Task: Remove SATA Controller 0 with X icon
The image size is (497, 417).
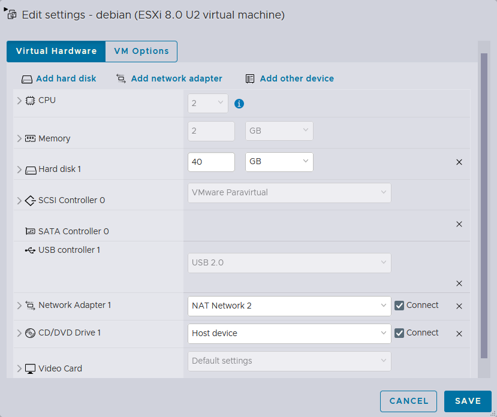Action: pyautogui.click(x=459, y=224)
